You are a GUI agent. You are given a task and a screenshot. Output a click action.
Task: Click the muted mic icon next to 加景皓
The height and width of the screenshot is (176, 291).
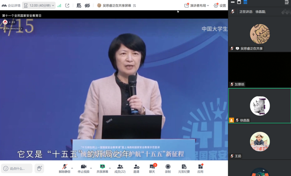[x=232, y=85]
